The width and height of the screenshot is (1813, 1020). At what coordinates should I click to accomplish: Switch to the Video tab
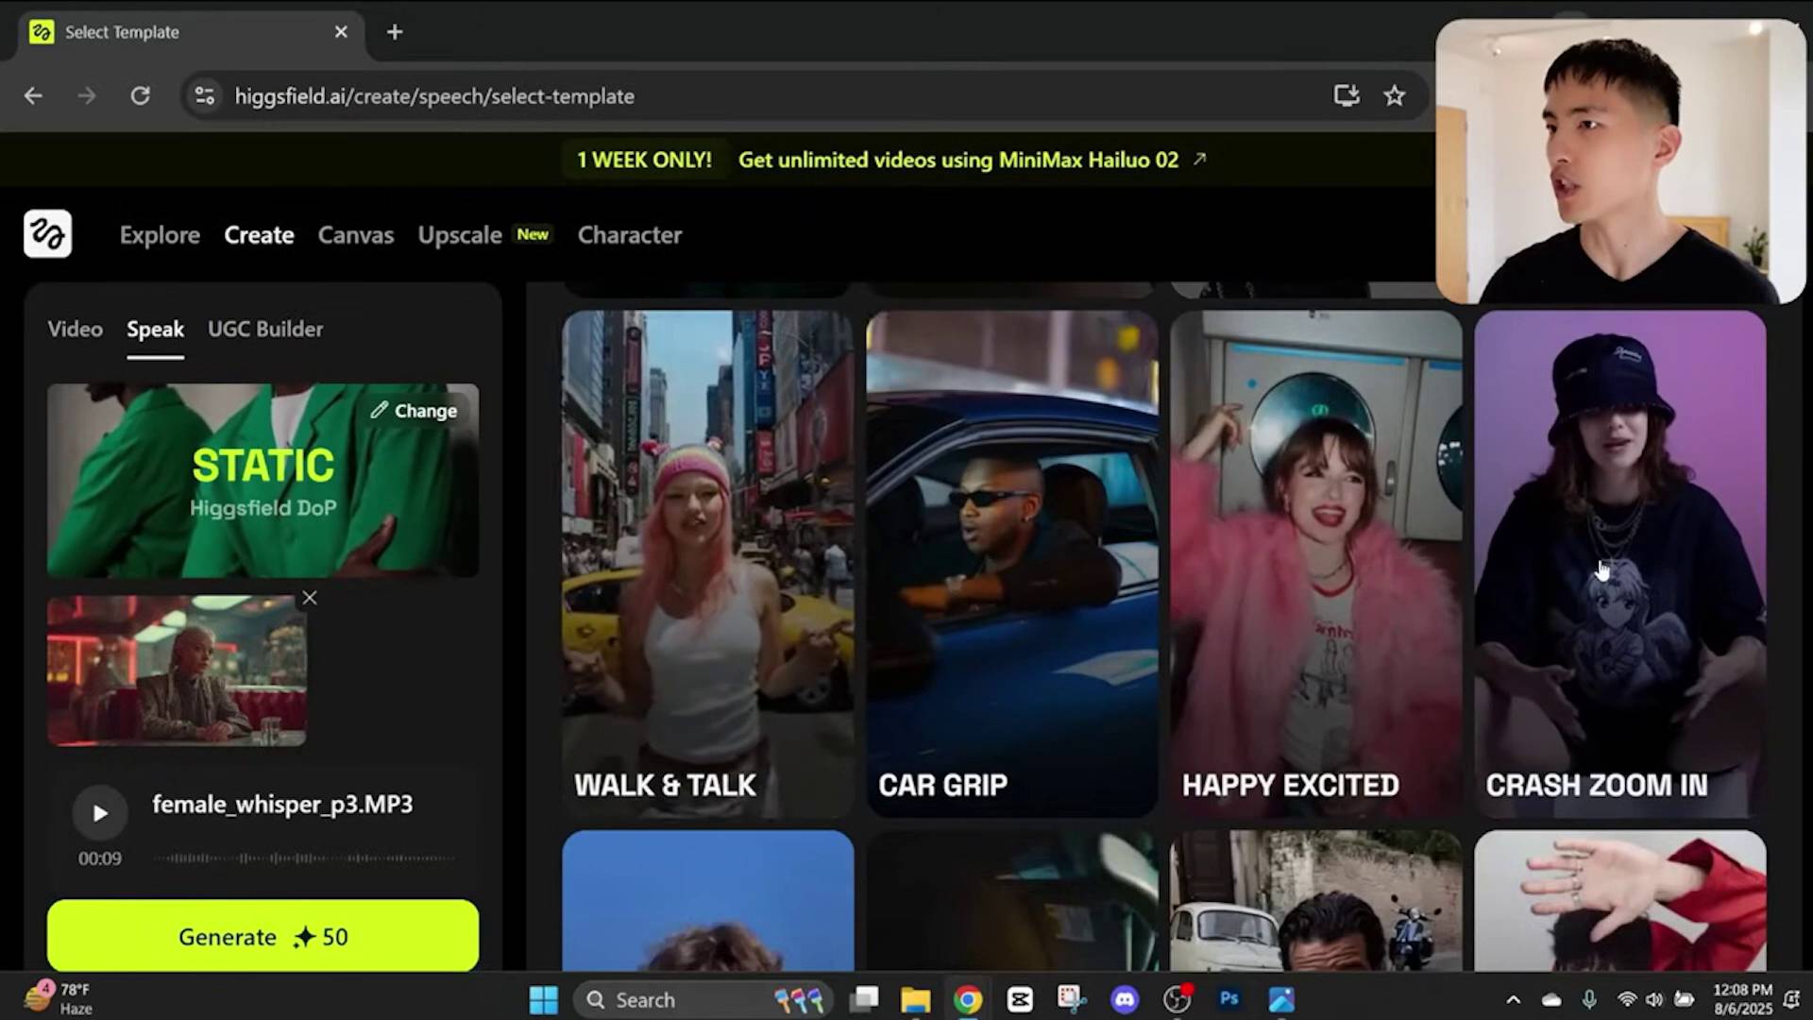(x=75, y=329)
